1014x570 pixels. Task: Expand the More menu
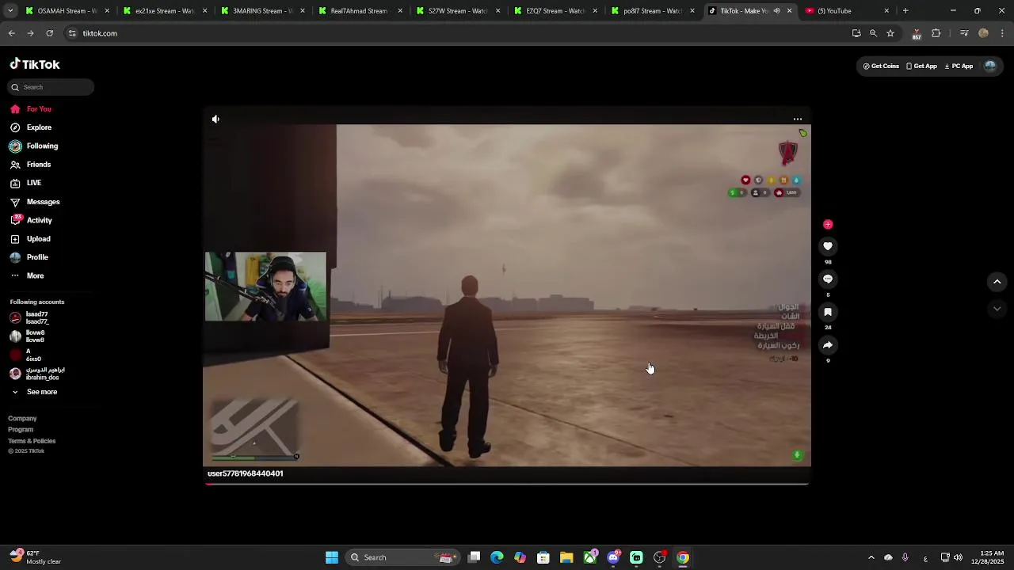click(x=27, y=275)
